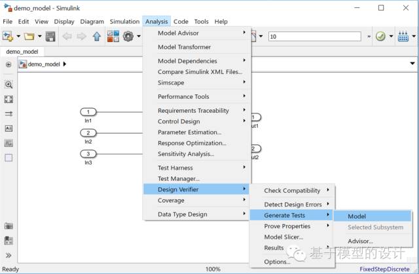Click the Annotation text palette icon
The width and height of the screenshot is (419, 274).
click(x=9, y=128)
